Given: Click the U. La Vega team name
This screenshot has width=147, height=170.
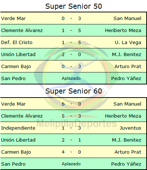Looking at the screenshot, I should tap(128, 43).
